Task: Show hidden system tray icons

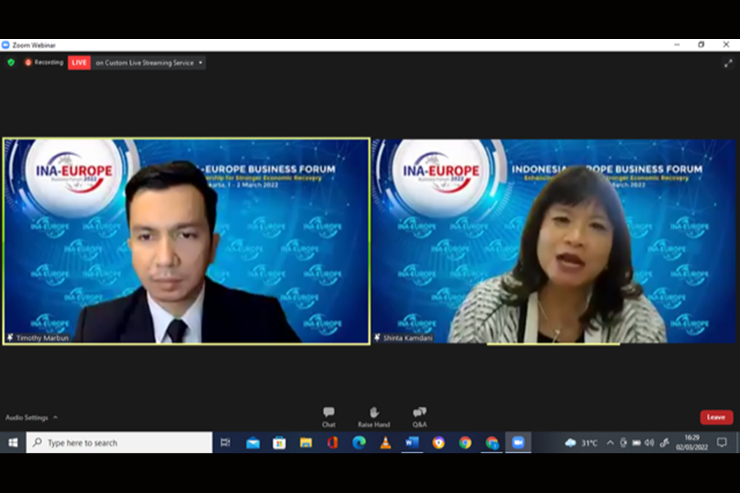Action: point(610,442)
